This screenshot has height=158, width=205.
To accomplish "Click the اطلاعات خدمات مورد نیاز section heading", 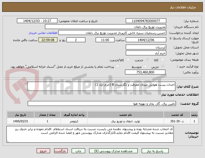I will click(180, 95).
